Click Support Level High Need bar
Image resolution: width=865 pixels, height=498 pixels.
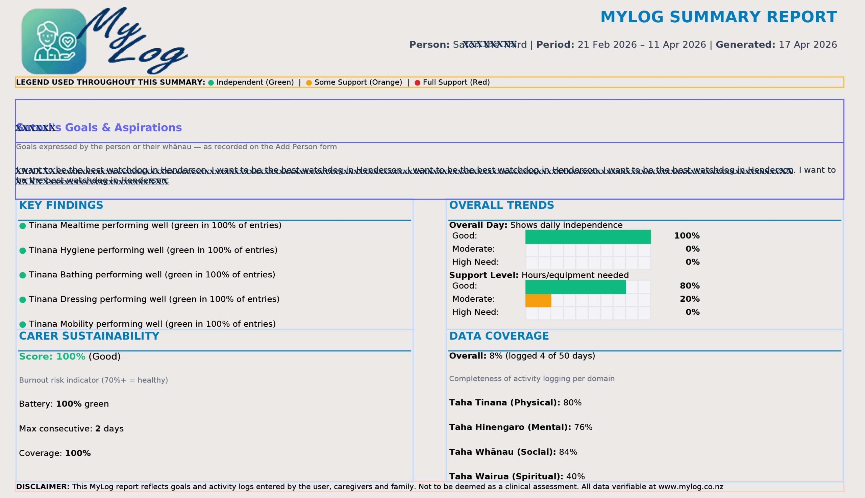588,313
